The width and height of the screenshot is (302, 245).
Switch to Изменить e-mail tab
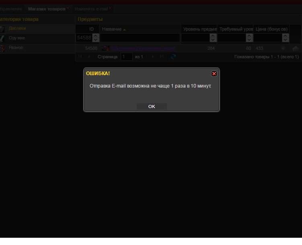(x=91, y=8)
